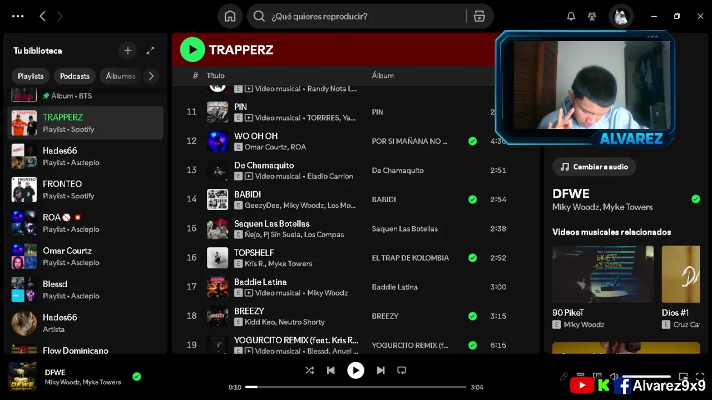Click the plus icon to create playlist
Image resolution: width=712 pixels, height=400 pixels.
click(127, 51)
